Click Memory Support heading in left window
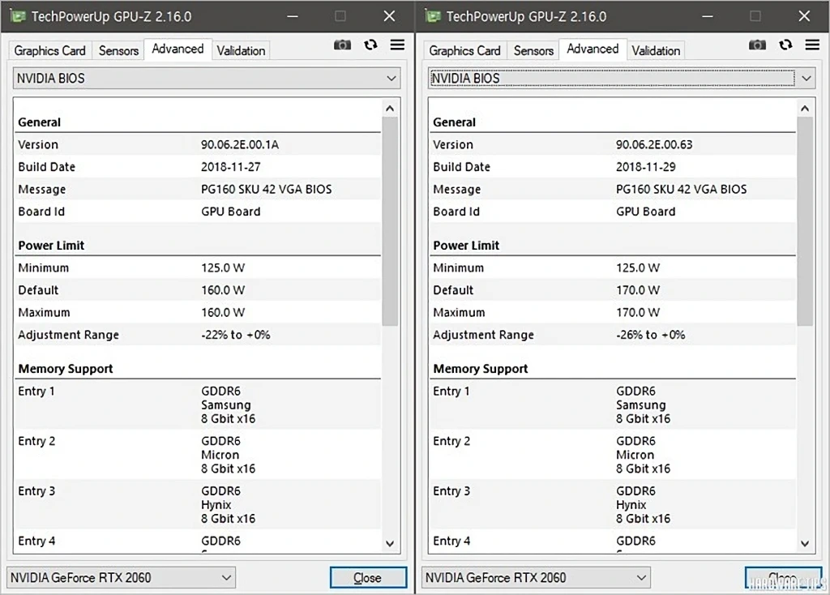This screenshot has width=830, height=595. click(66, 369)
